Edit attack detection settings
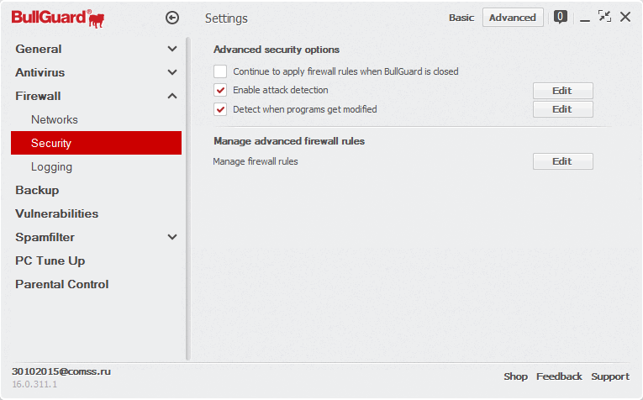Image resolution: width=643 pixels, height=400 pixels. (562, 91)
